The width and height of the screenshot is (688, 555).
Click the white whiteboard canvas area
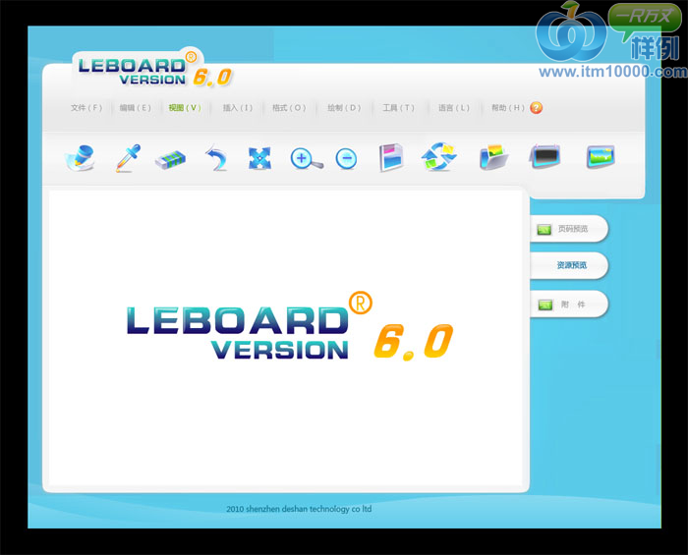(286, 338)
